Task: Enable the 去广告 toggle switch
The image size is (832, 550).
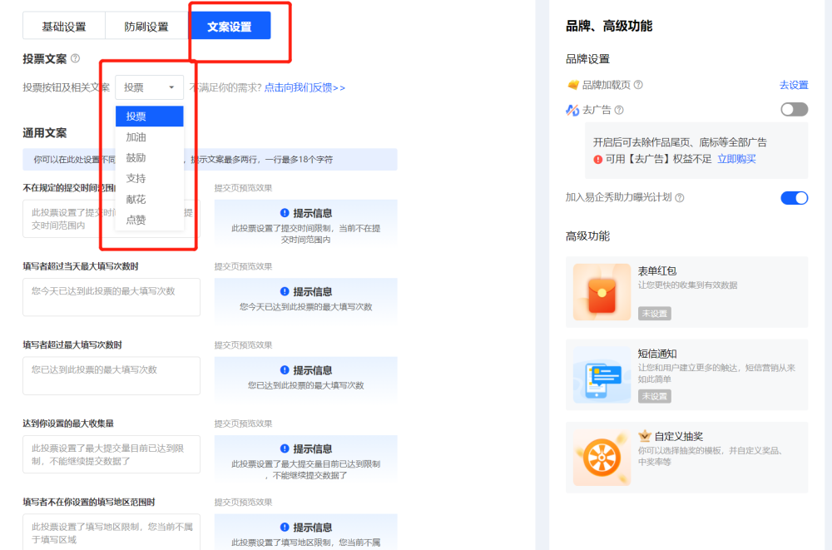Action: click(794, 110)
